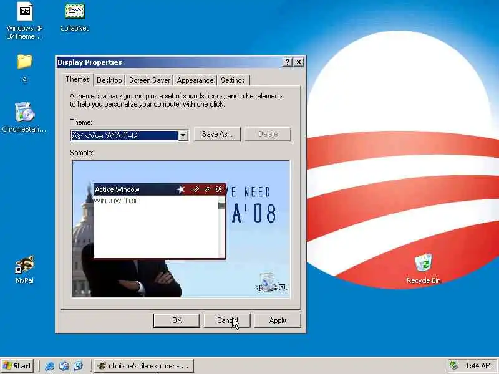Select the MyPal raccoon shortcut icon
499x374 pixels.
(24, 269)
